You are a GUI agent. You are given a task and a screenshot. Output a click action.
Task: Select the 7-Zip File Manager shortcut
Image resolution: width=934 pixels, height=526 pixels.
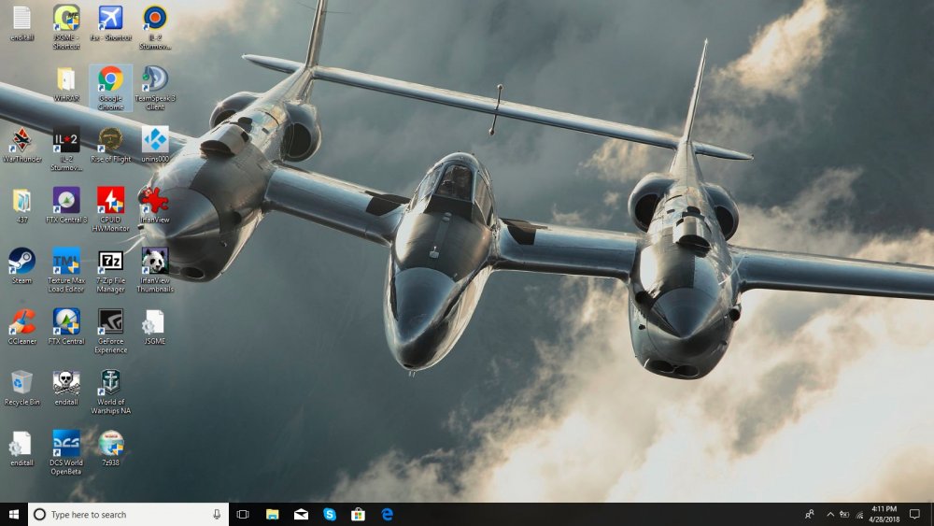click(110, 261)
